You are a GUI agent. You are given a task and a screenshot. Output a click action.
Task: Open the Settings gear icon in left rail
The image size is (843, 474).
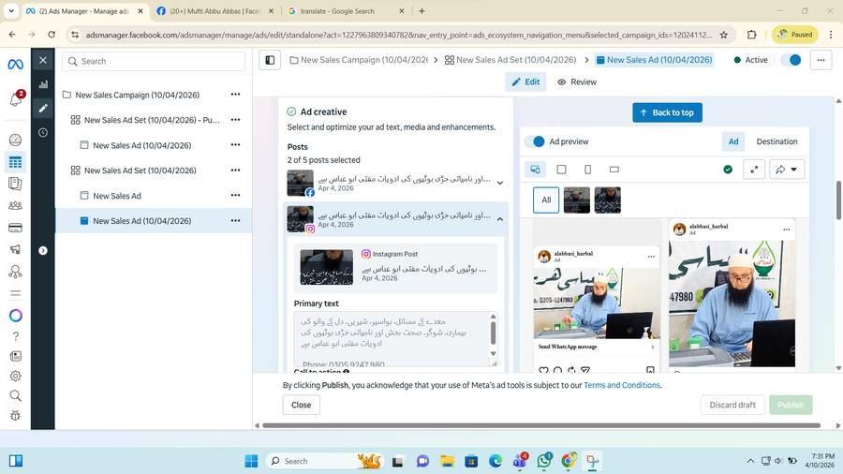tap(16, 376)
